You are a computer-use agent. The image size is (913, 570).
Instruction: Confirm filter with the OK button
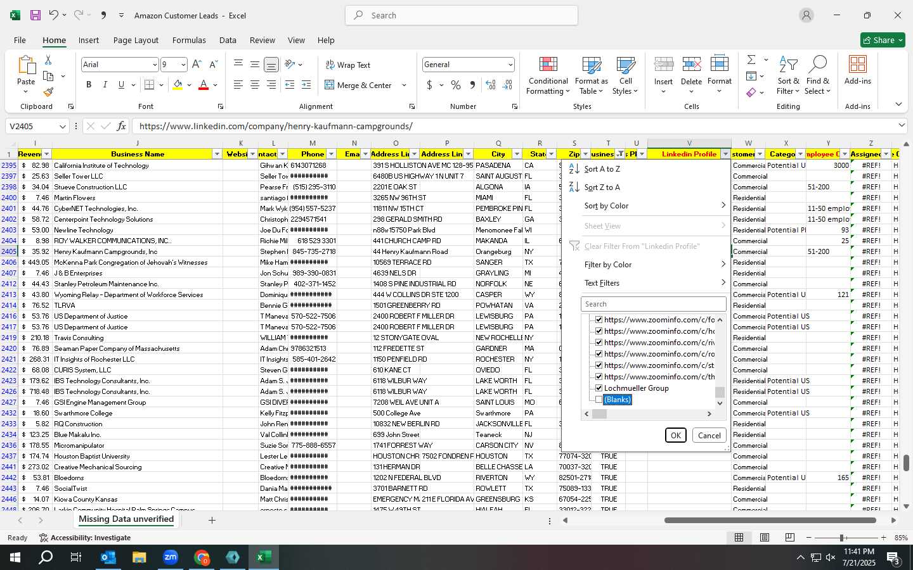[676, 435]
